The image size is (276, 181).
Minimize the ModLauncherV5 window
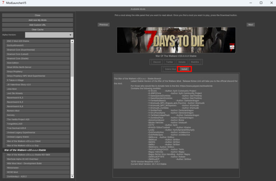(x=250, y=3)
